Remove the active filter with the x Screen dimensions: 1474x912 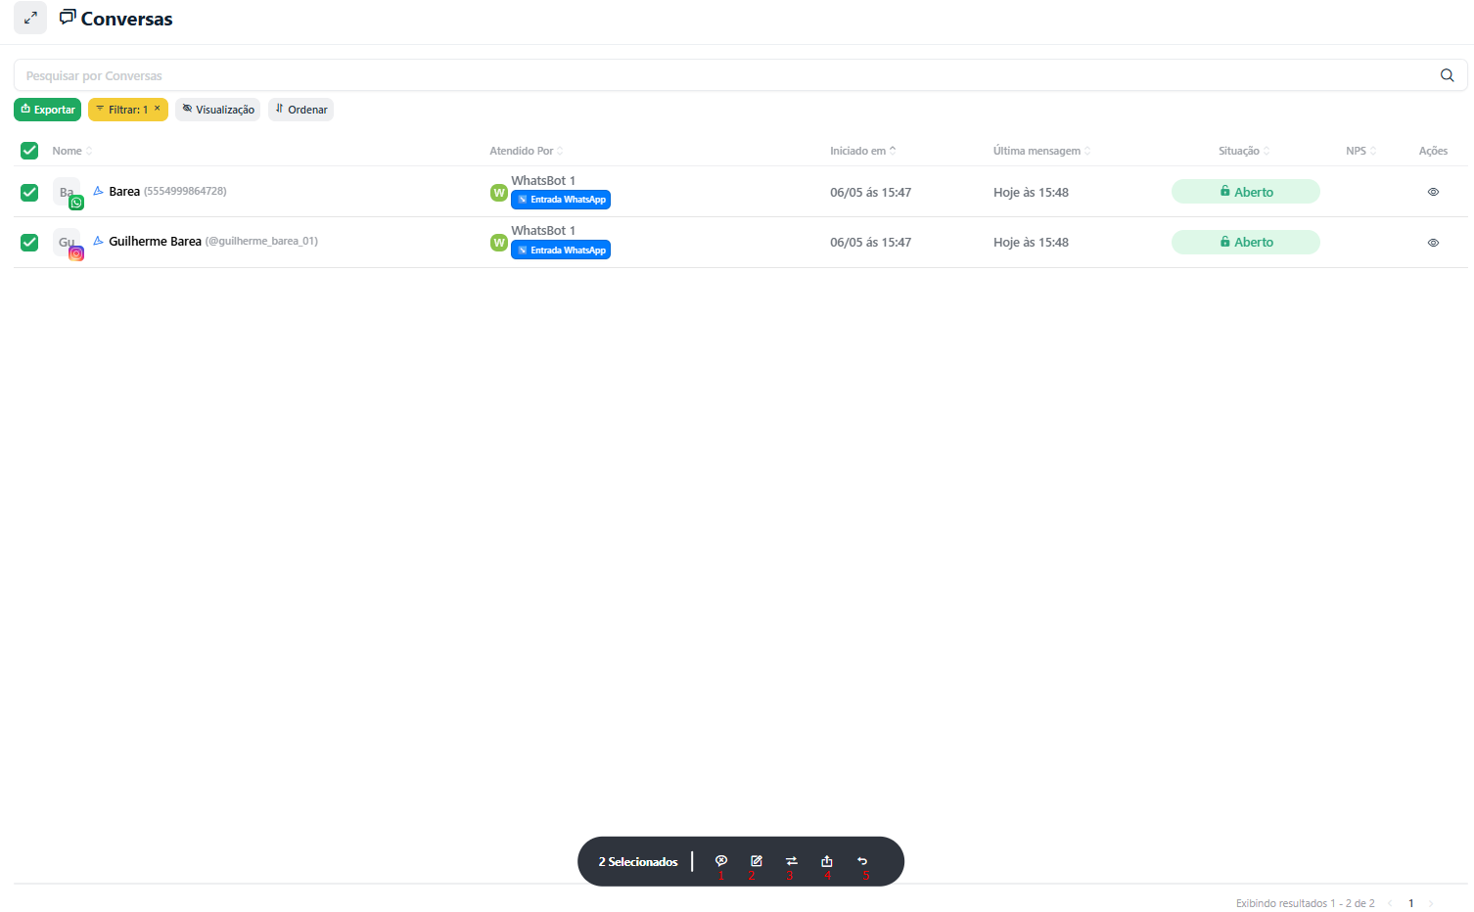157,109
